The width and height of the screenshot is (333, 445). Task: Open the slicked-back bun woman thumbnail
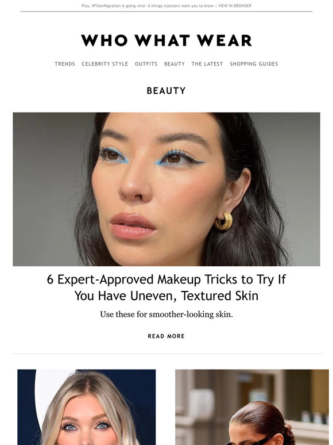click(x=252, y=407)
